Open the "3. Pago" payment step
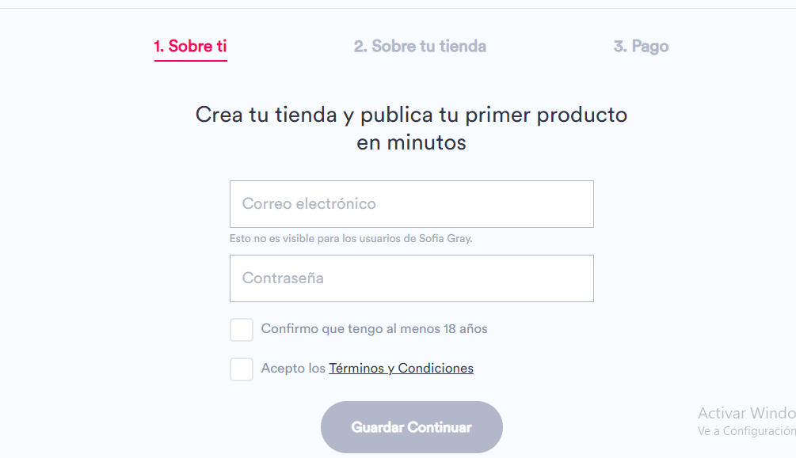Viewport: 796px width, 458px height. [642, 46]
